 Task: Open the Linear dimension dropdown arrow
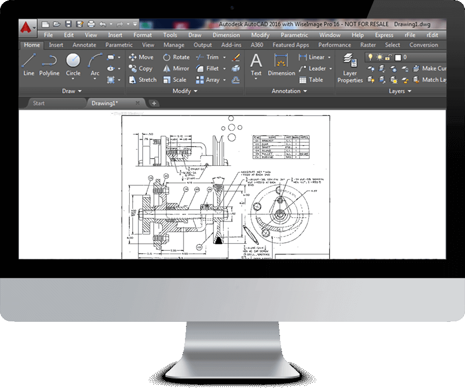pos(329,57)
